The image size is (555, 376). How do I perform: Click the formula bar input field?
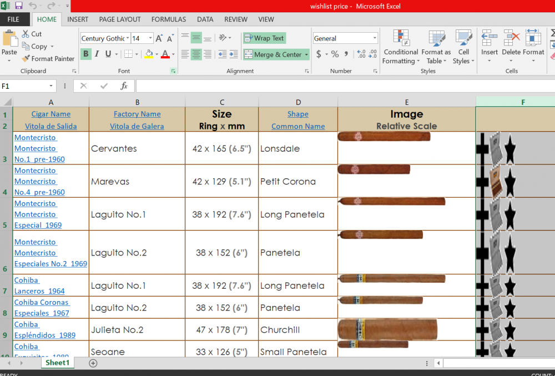pyautogui.click(x=345, y=86)
